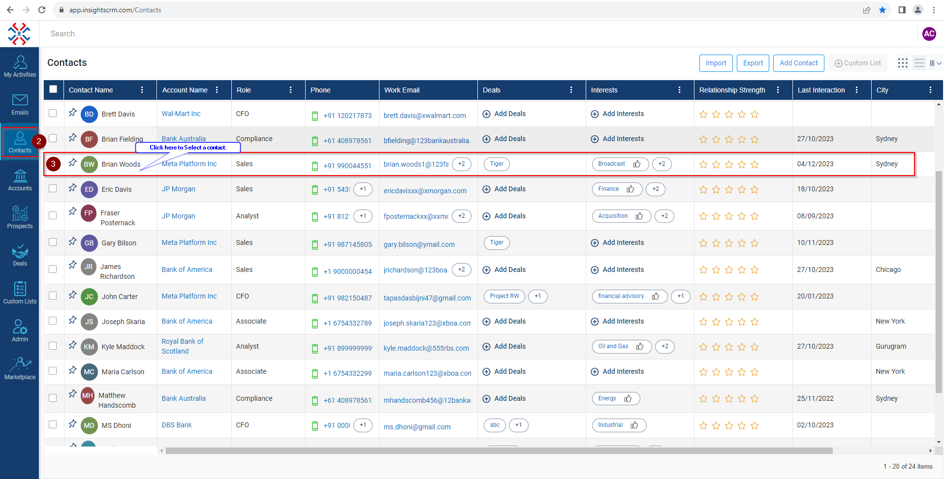Viewport: 944px width, 479px height.
Task: Add Deals for Brett Davis
Action: tap(504, 114)
